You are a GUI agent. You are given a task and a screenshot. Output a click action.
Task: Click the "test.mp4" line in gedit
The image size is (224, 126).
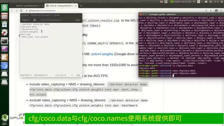coord(26,34)
